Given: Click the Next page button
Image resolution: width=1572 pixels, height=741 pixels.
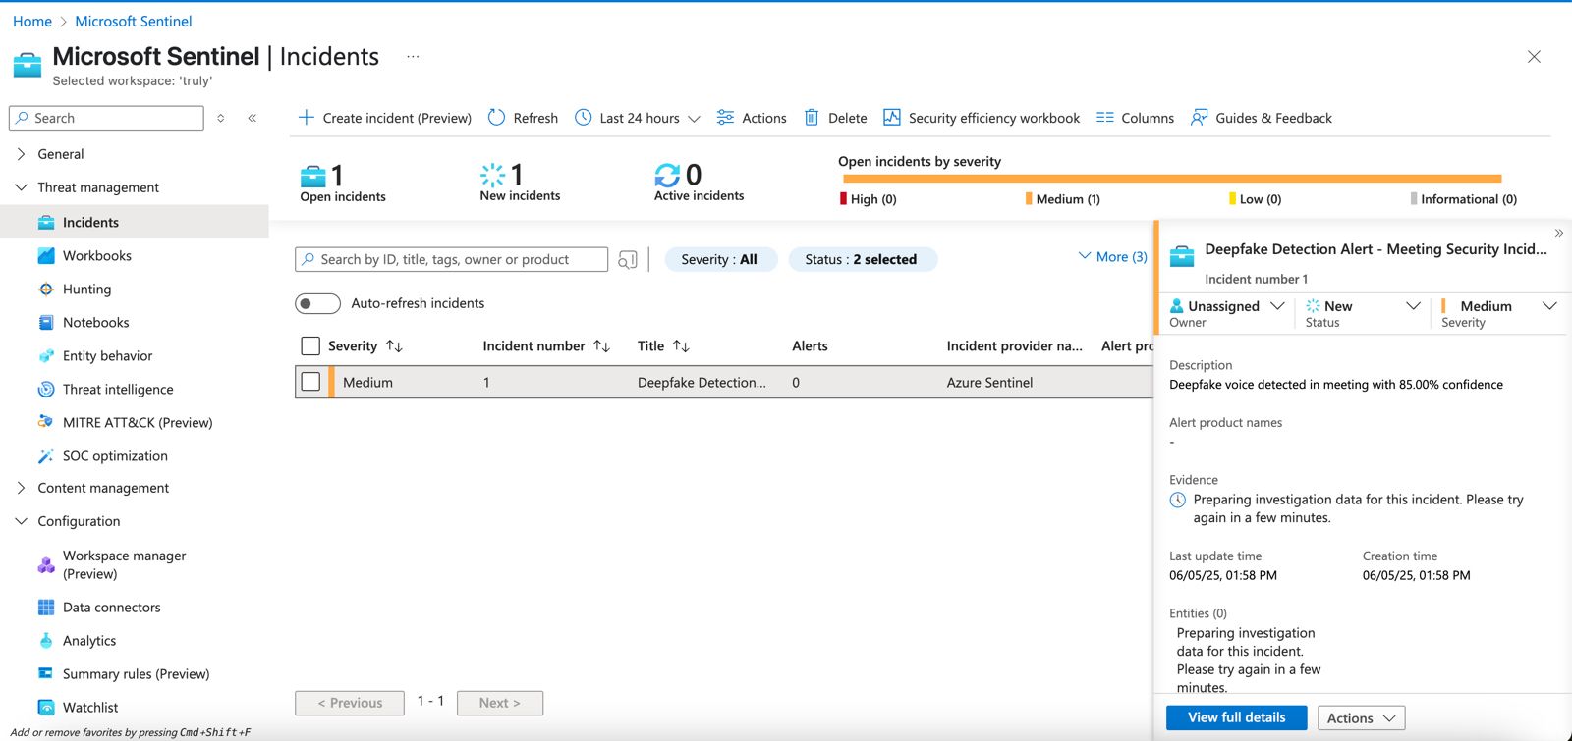Looking at the screenshot, I should [x=500, y=703].
